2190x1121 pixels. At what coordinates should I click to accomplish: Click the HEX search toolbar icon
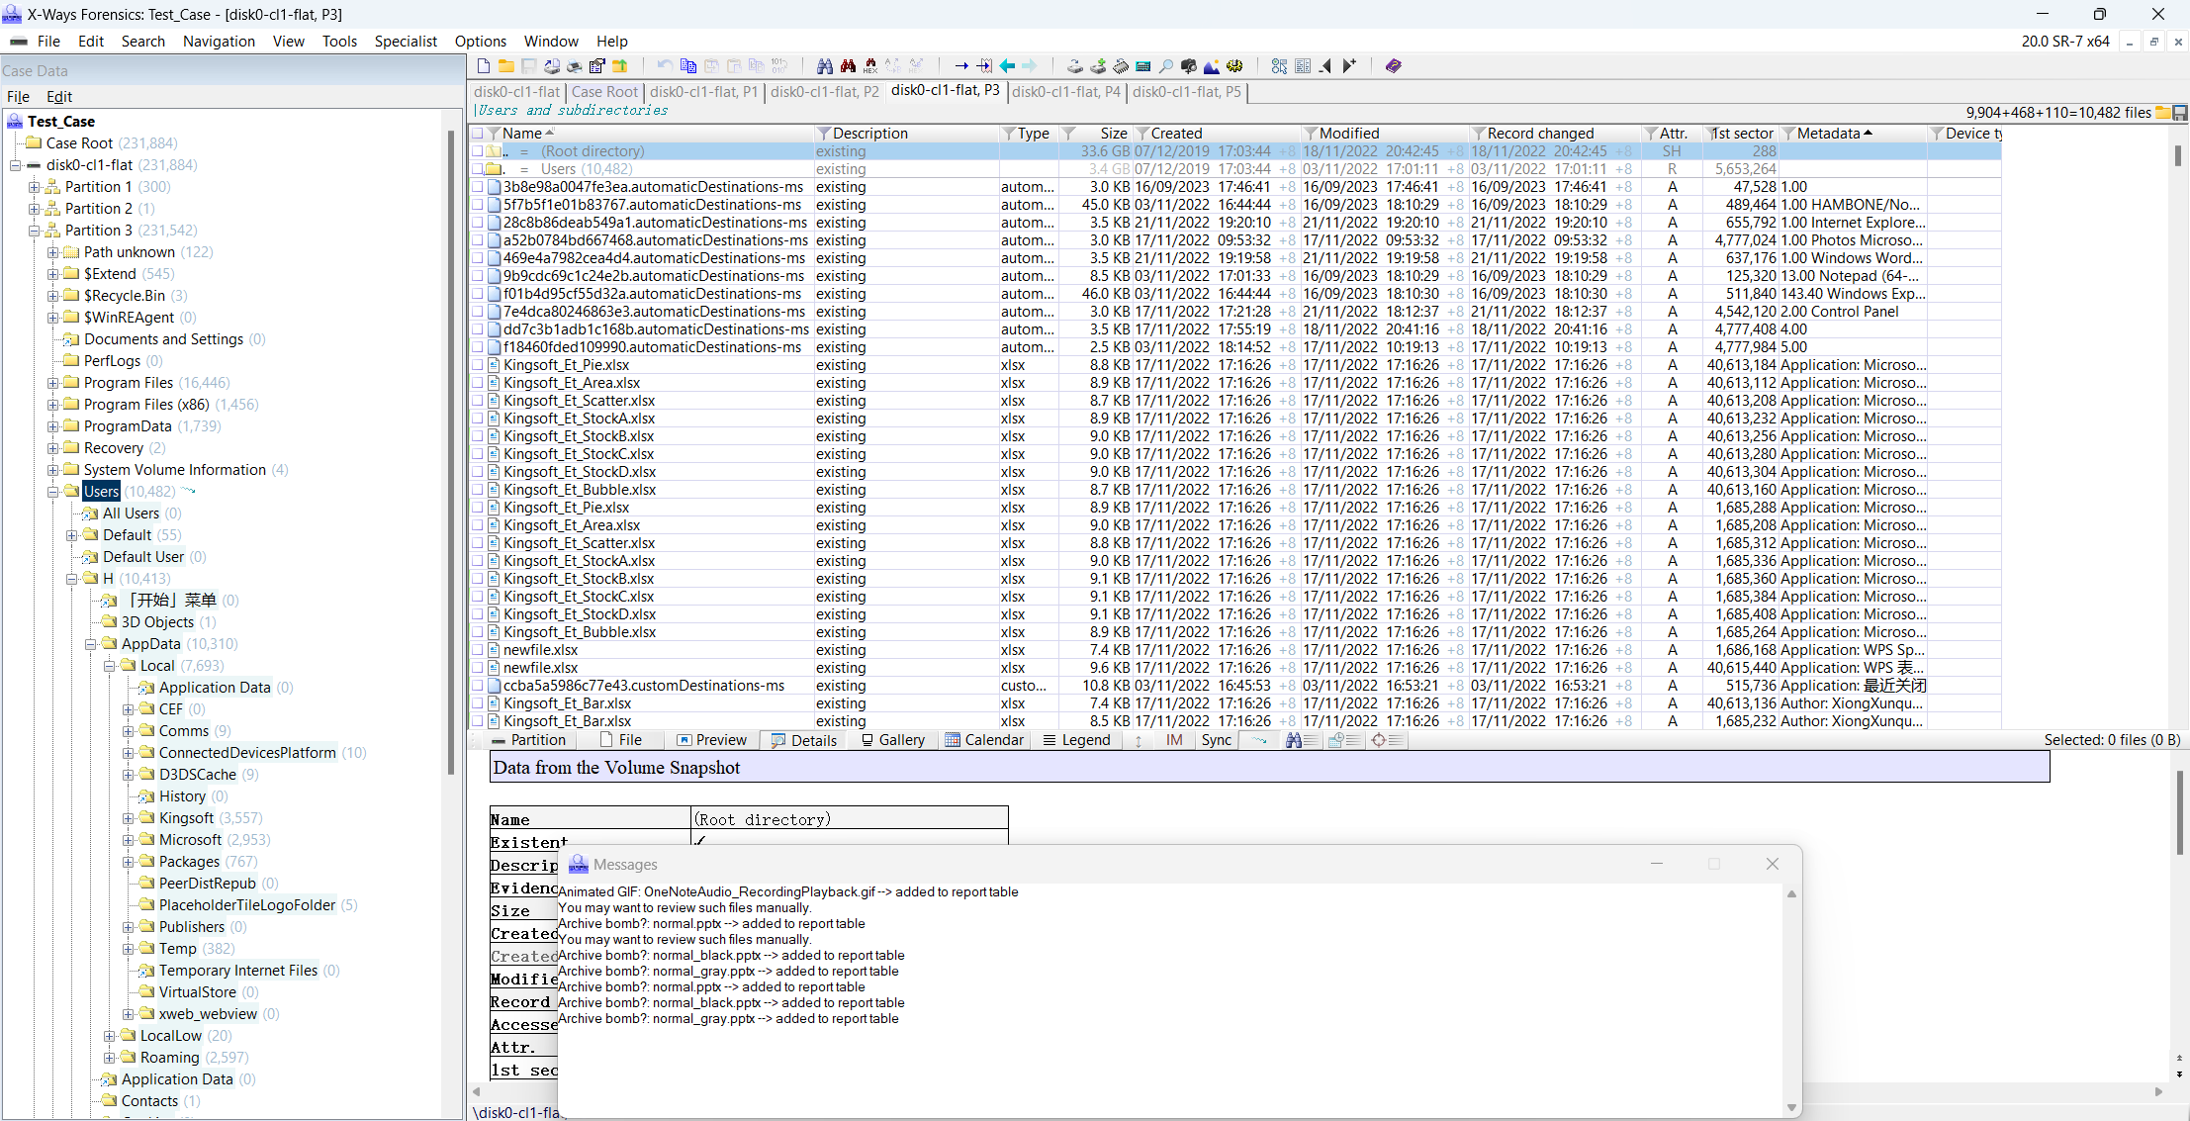tap(870, 66)
